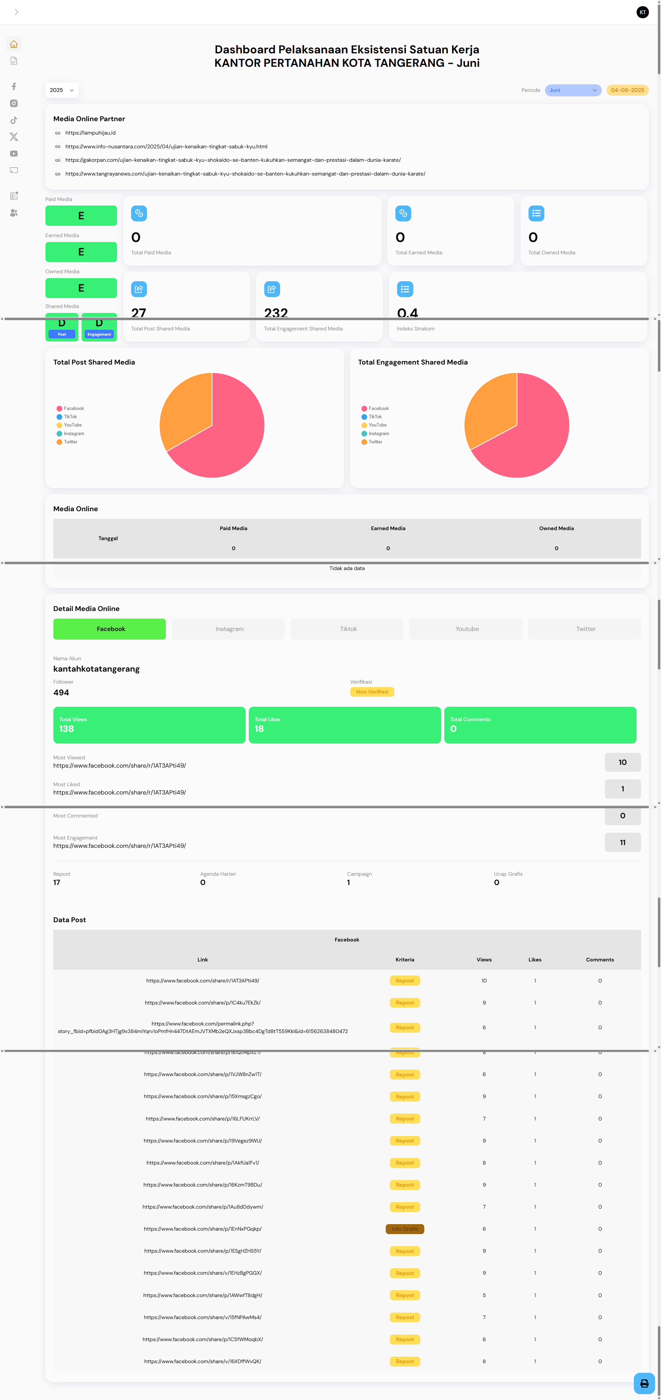Open the TikTok sidebar icon
Image resolution: width=661 pixels, height=1400 pixels.
tap(14, 120)
